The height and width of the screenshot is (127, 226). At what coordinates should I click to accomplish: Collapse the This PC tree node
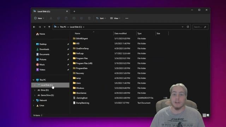[x=34, y=80]
